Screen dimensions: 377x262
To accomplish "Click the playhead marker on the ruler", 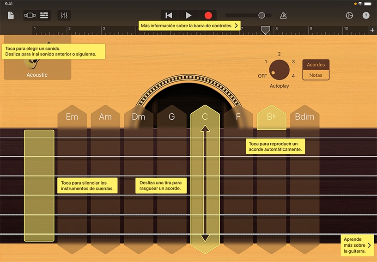I will (x=266, y=30).
